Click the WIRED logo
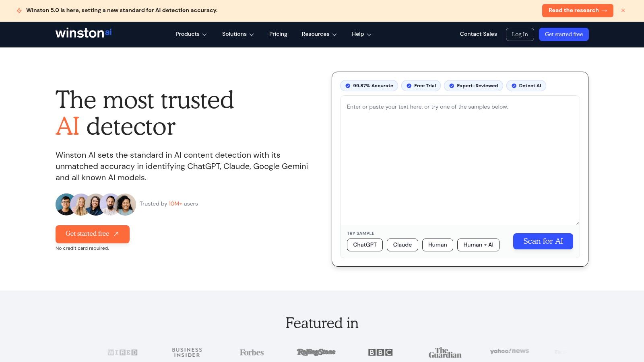This screenshot has width=644, height=362. 123,352
